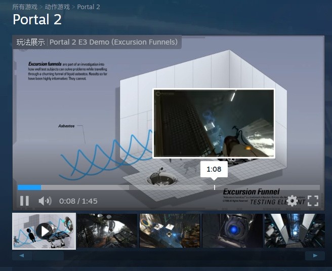Mute the video volume speaker icon
Viewport: 332px width, 271px height.
point(45,201)
